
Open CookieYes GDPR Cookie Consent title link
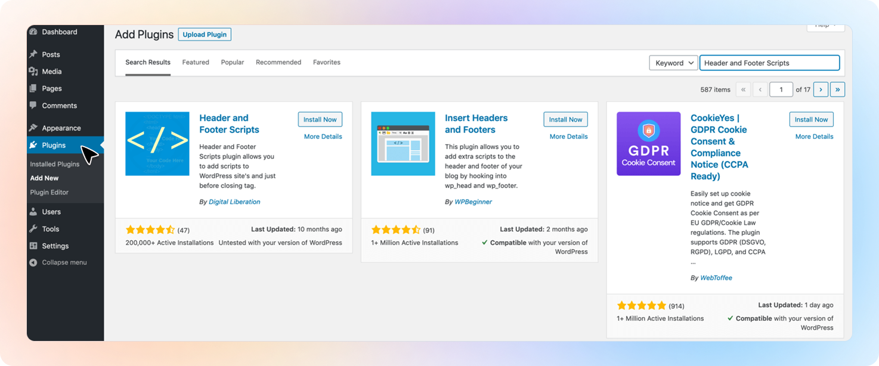pyautogui.click(x=720, y=147)
